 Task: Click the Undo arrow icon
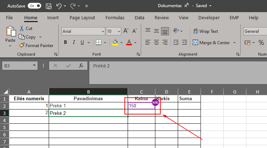click(59, 6)
